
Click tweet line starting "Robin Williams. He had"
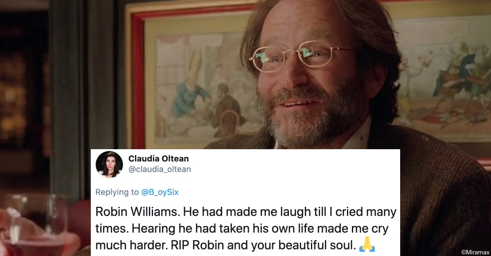246,212
